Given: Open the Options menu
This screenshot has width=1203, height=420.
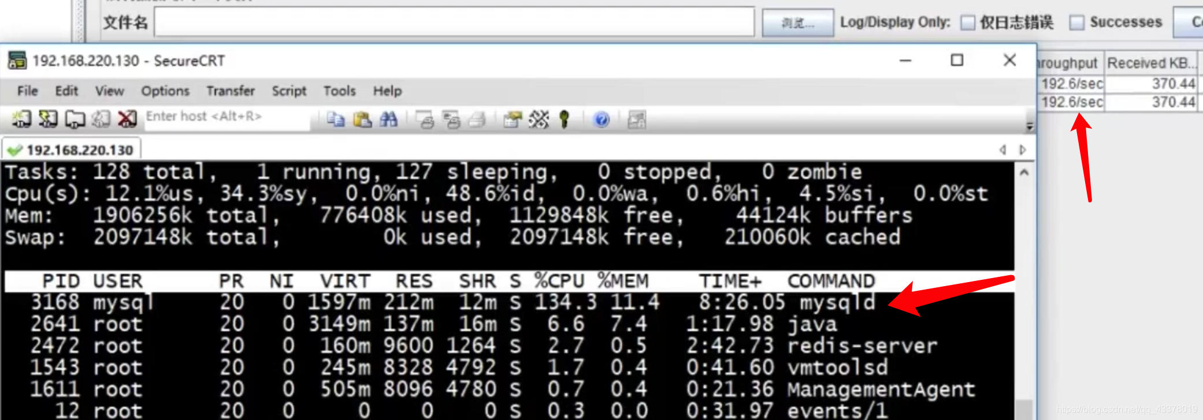Looking at the screenshot, I should (x=165, y=91).
